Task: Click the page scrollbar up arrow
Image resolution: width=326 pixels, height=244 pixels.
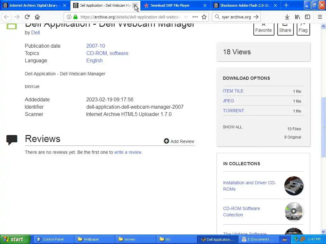Action: click(323, 26)
